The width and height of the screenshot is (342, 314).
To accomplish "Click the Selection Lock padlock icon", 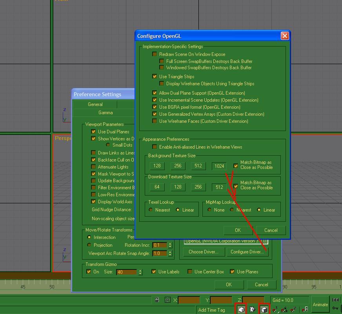I will coord(157,300).
